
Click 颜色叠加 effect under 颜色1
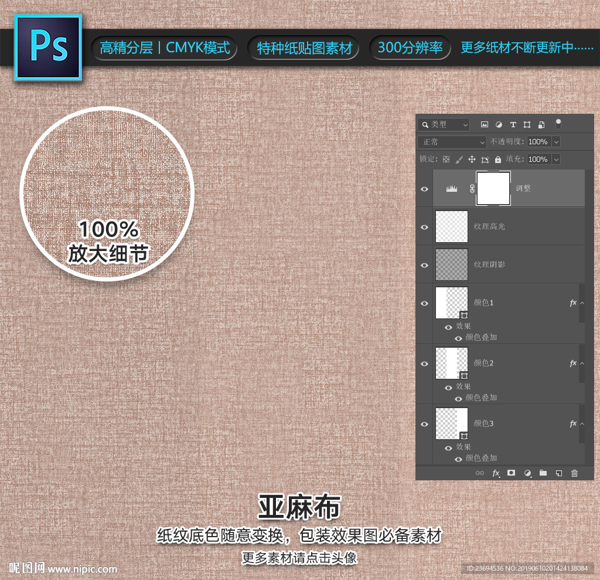pos(481,337)
